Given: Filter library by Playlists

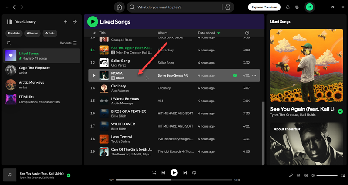Looking at the screenshot, I should pos(14,34).
